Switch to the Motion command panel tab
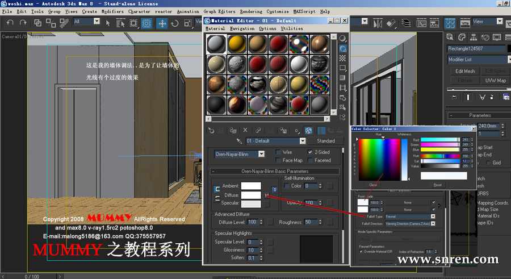Screen dimensions: 511x279 [x=485, y=37]
